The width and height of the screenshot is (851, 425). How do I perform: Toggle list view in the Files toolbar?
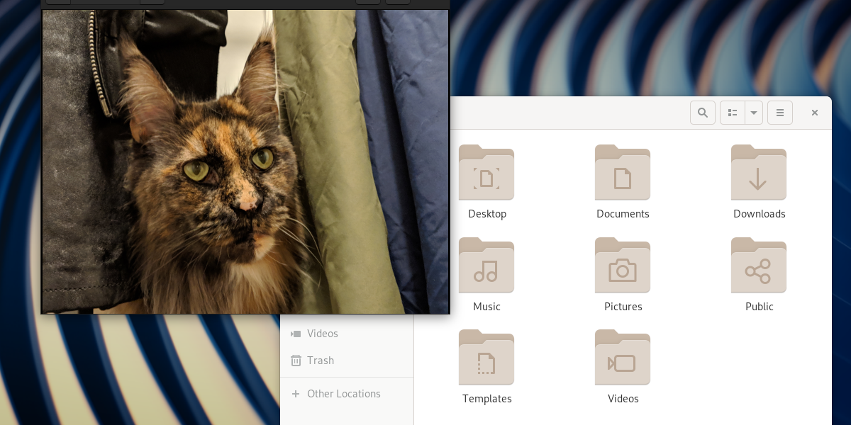pos(733,113)
